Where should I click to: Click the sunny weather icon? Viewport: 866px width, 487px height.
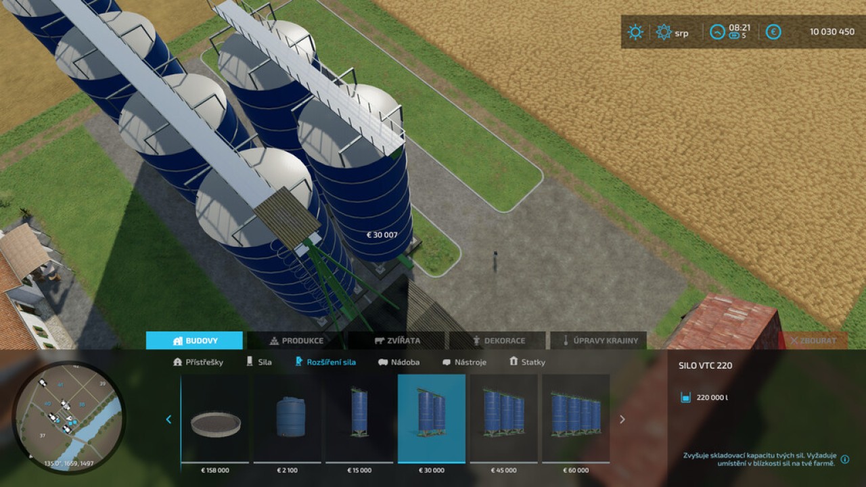pos(635,32)
